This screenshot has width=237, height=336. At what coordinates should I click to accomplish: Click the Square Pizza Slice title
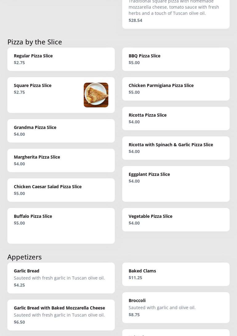(x=33, y=85)
